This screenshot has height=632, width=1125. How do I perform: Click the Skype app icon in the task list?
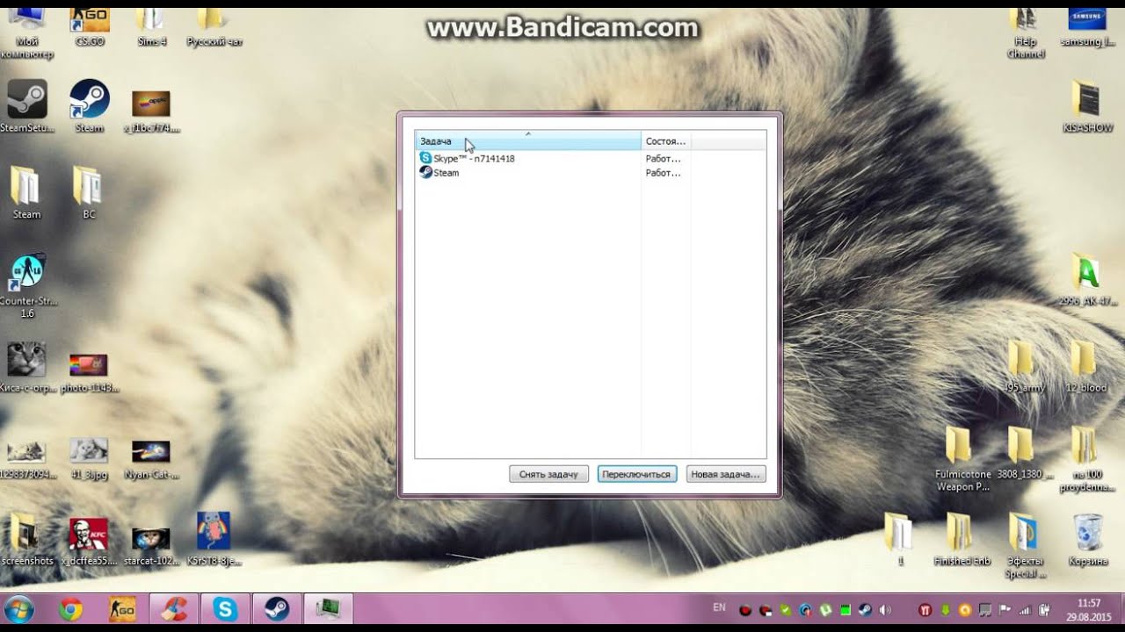click(425, 159)
